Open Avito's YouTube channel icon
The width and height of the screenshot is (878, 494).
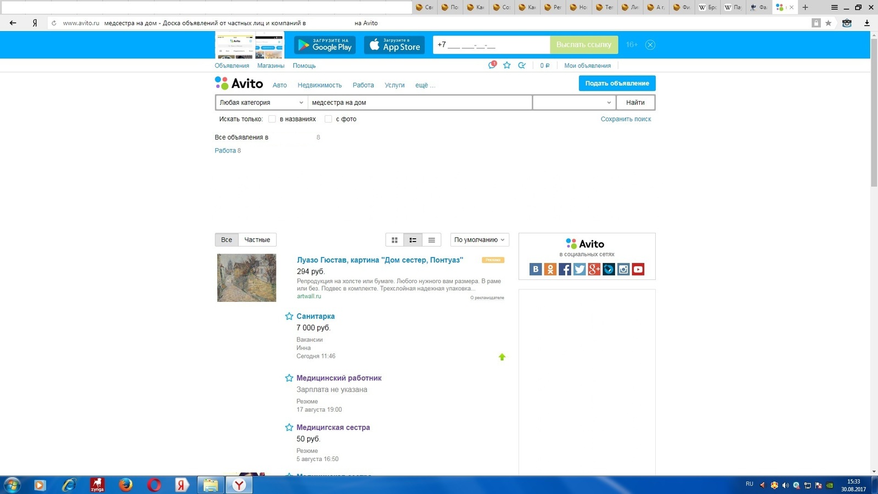[x=638, y=269]
